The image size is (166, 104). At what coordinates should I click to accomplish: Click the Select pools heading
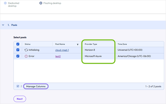20,38
